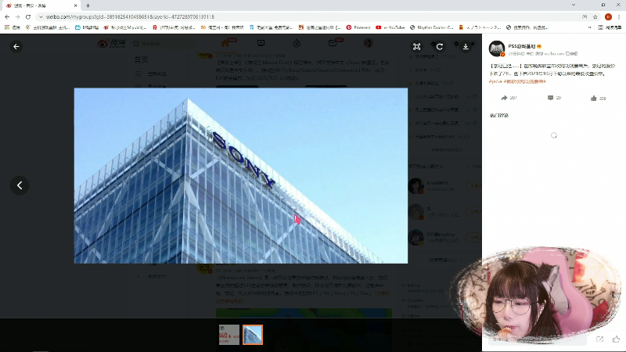Open the Rhythm Doctor bookmark
The image size is (626, 352).
(432, 27)
